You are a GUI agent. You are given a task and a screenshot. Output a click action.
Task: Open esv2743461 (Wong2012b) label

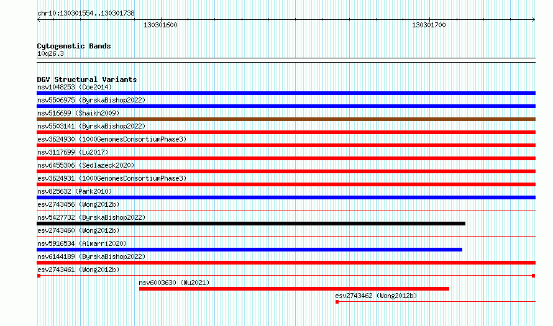pos(78,269)
